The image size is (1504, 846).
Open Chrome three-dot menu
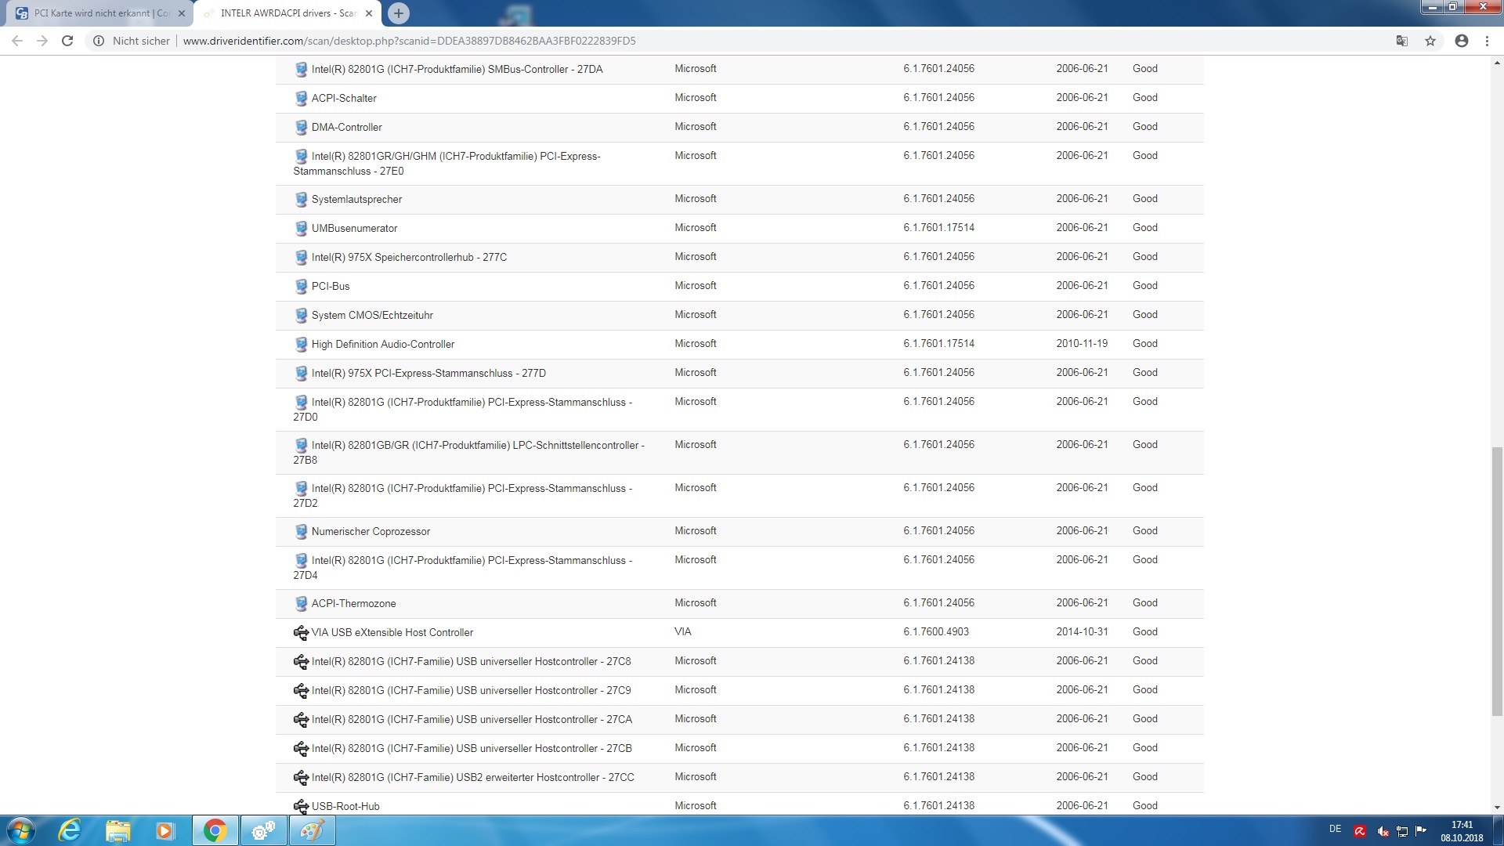coord(1487,41)
